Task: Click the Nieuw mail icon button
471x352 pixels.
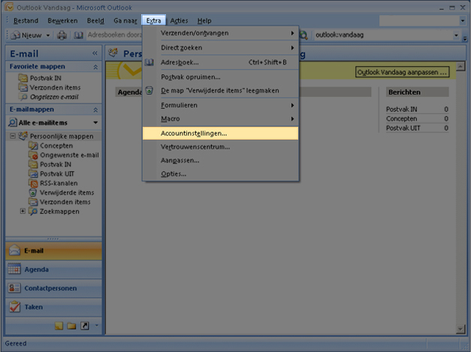Action: coord(26,35)
